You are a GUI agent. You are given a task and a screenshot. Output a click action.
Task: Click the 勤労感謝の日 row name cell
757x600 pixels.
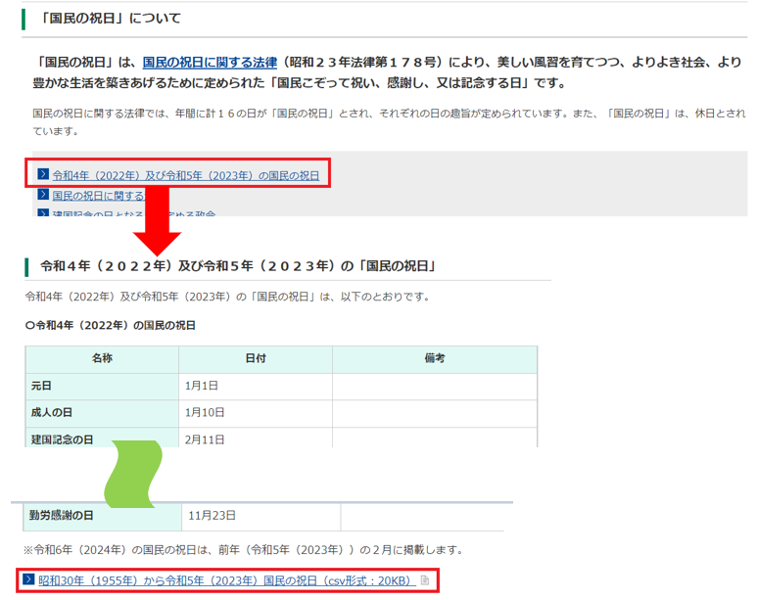click(103, 517)
